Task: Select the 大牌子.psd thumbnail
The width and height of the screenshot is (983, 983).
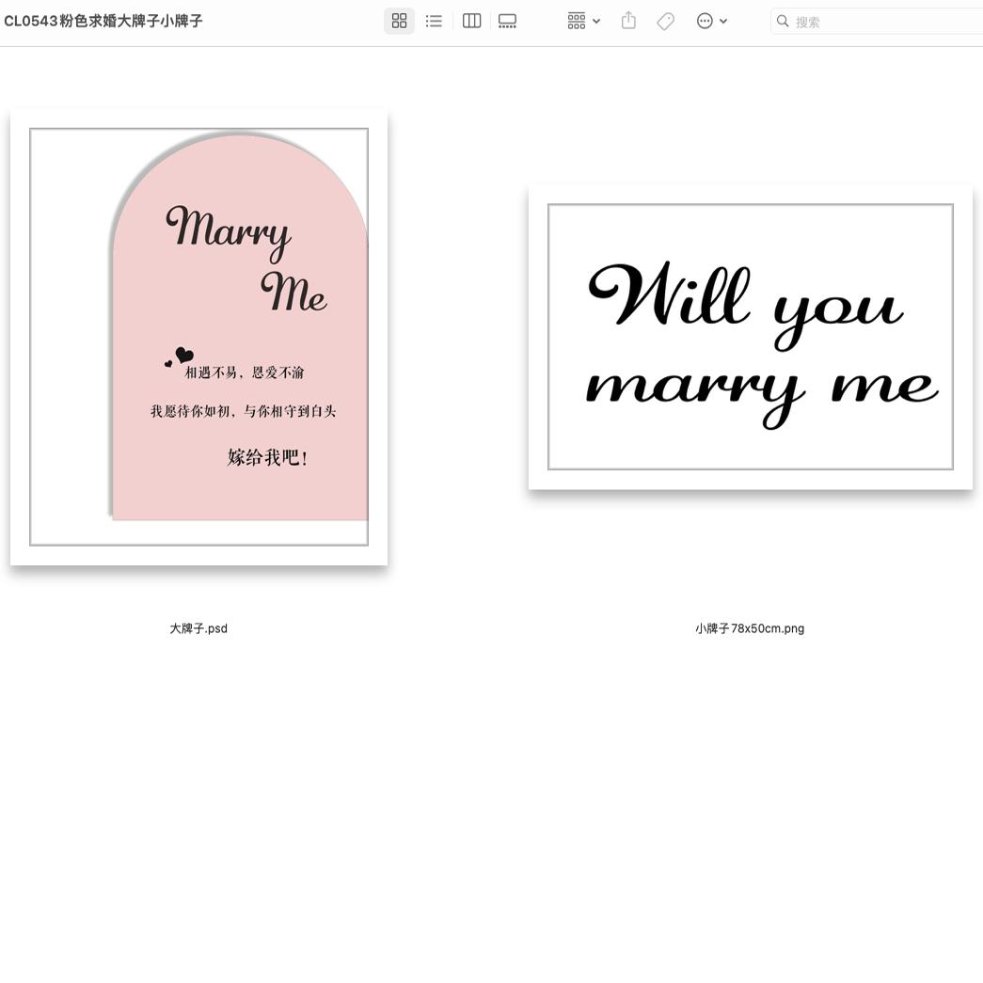Action: [198, 338]
